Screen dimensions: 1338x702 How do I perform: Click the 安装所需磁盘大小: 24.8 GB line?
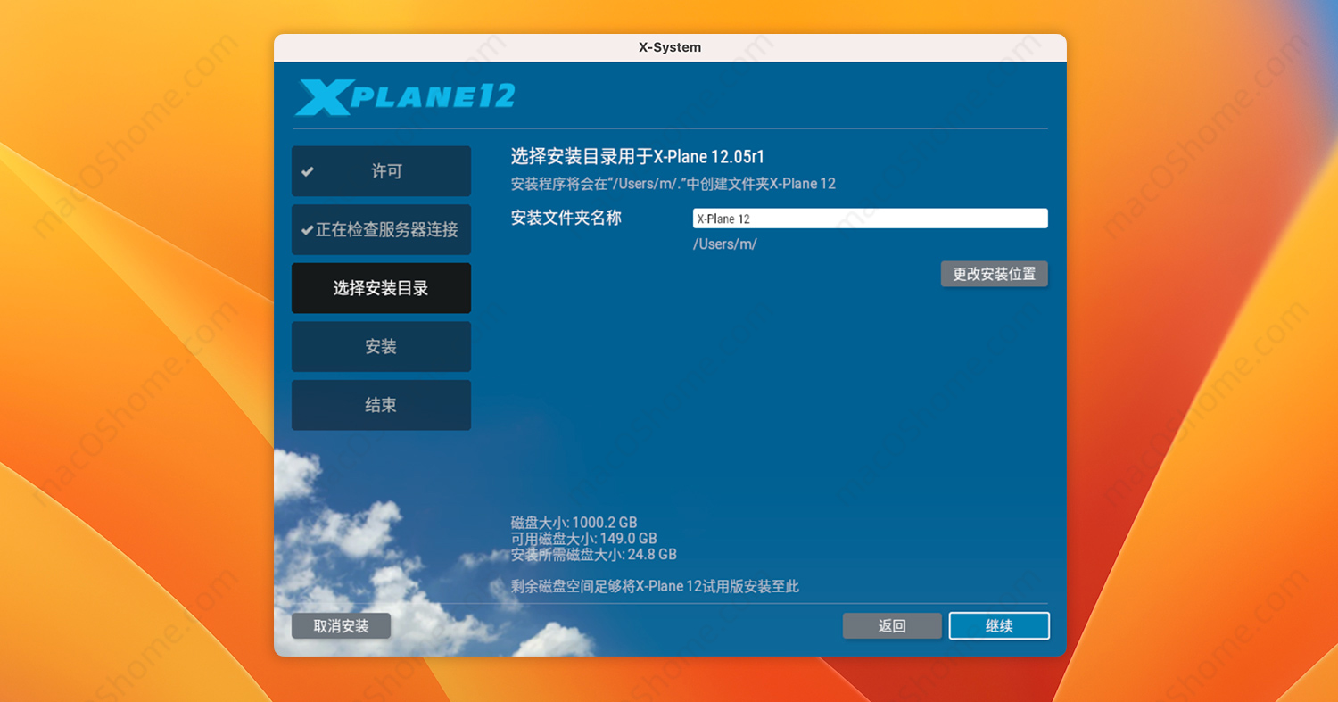click(x=593, y=554)
